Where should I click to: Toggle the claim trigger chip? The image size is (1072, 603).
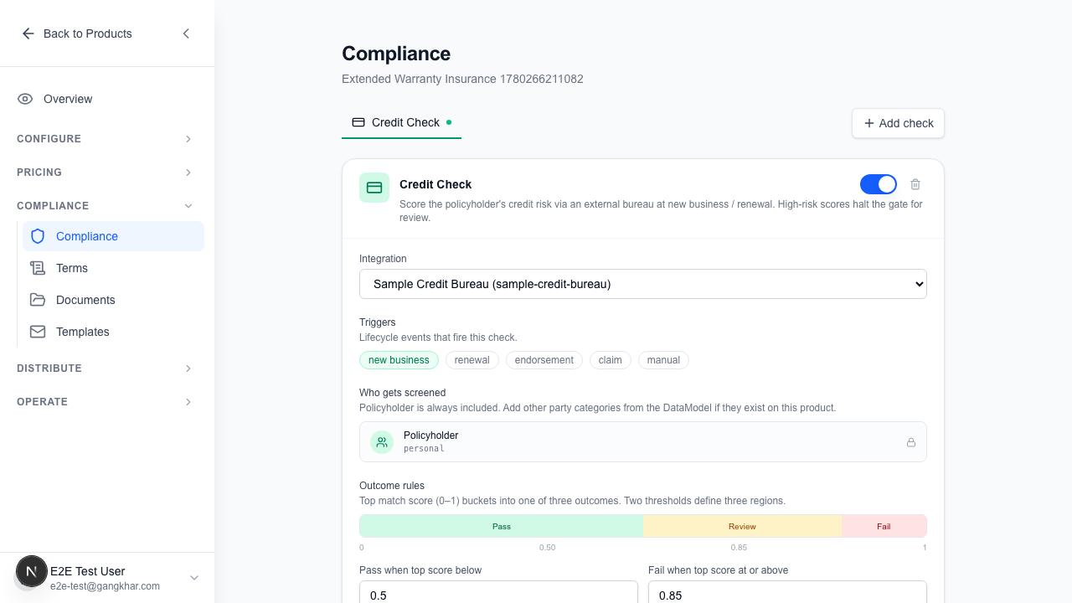(611, 360)
